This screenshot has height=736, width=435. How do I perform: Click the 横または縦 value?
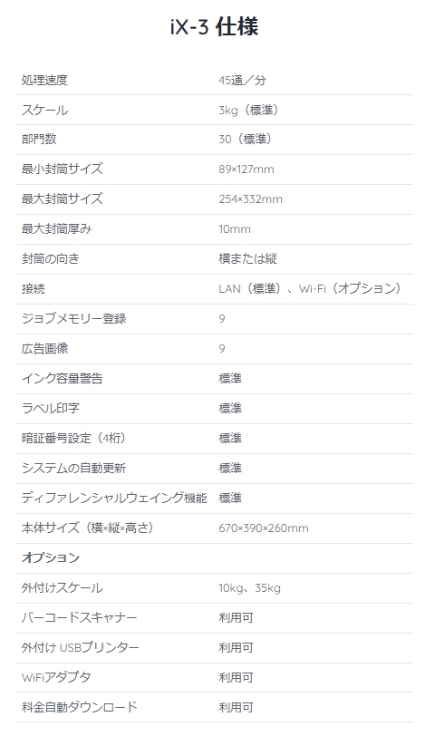point(247,258)
